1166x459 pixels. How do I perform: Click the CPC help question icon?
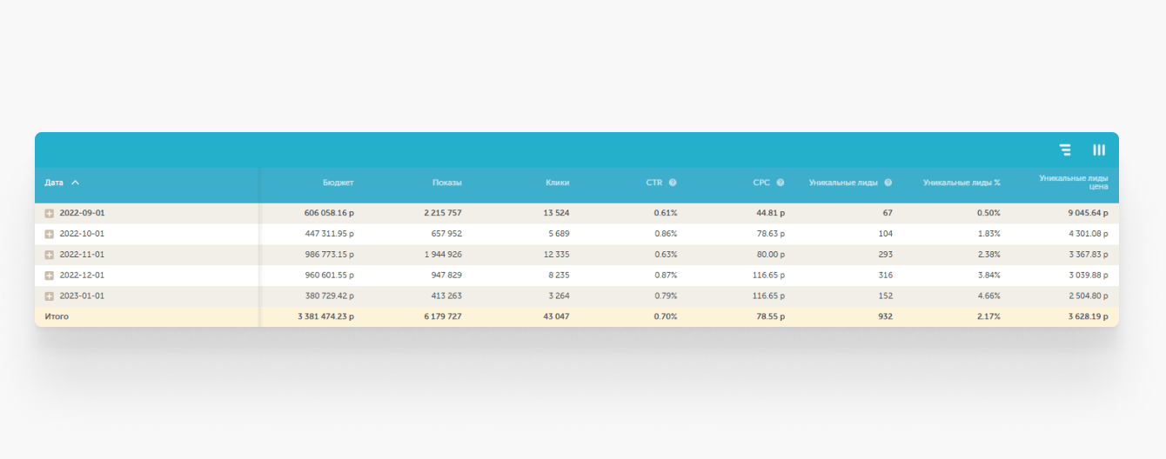click(781, 183)
